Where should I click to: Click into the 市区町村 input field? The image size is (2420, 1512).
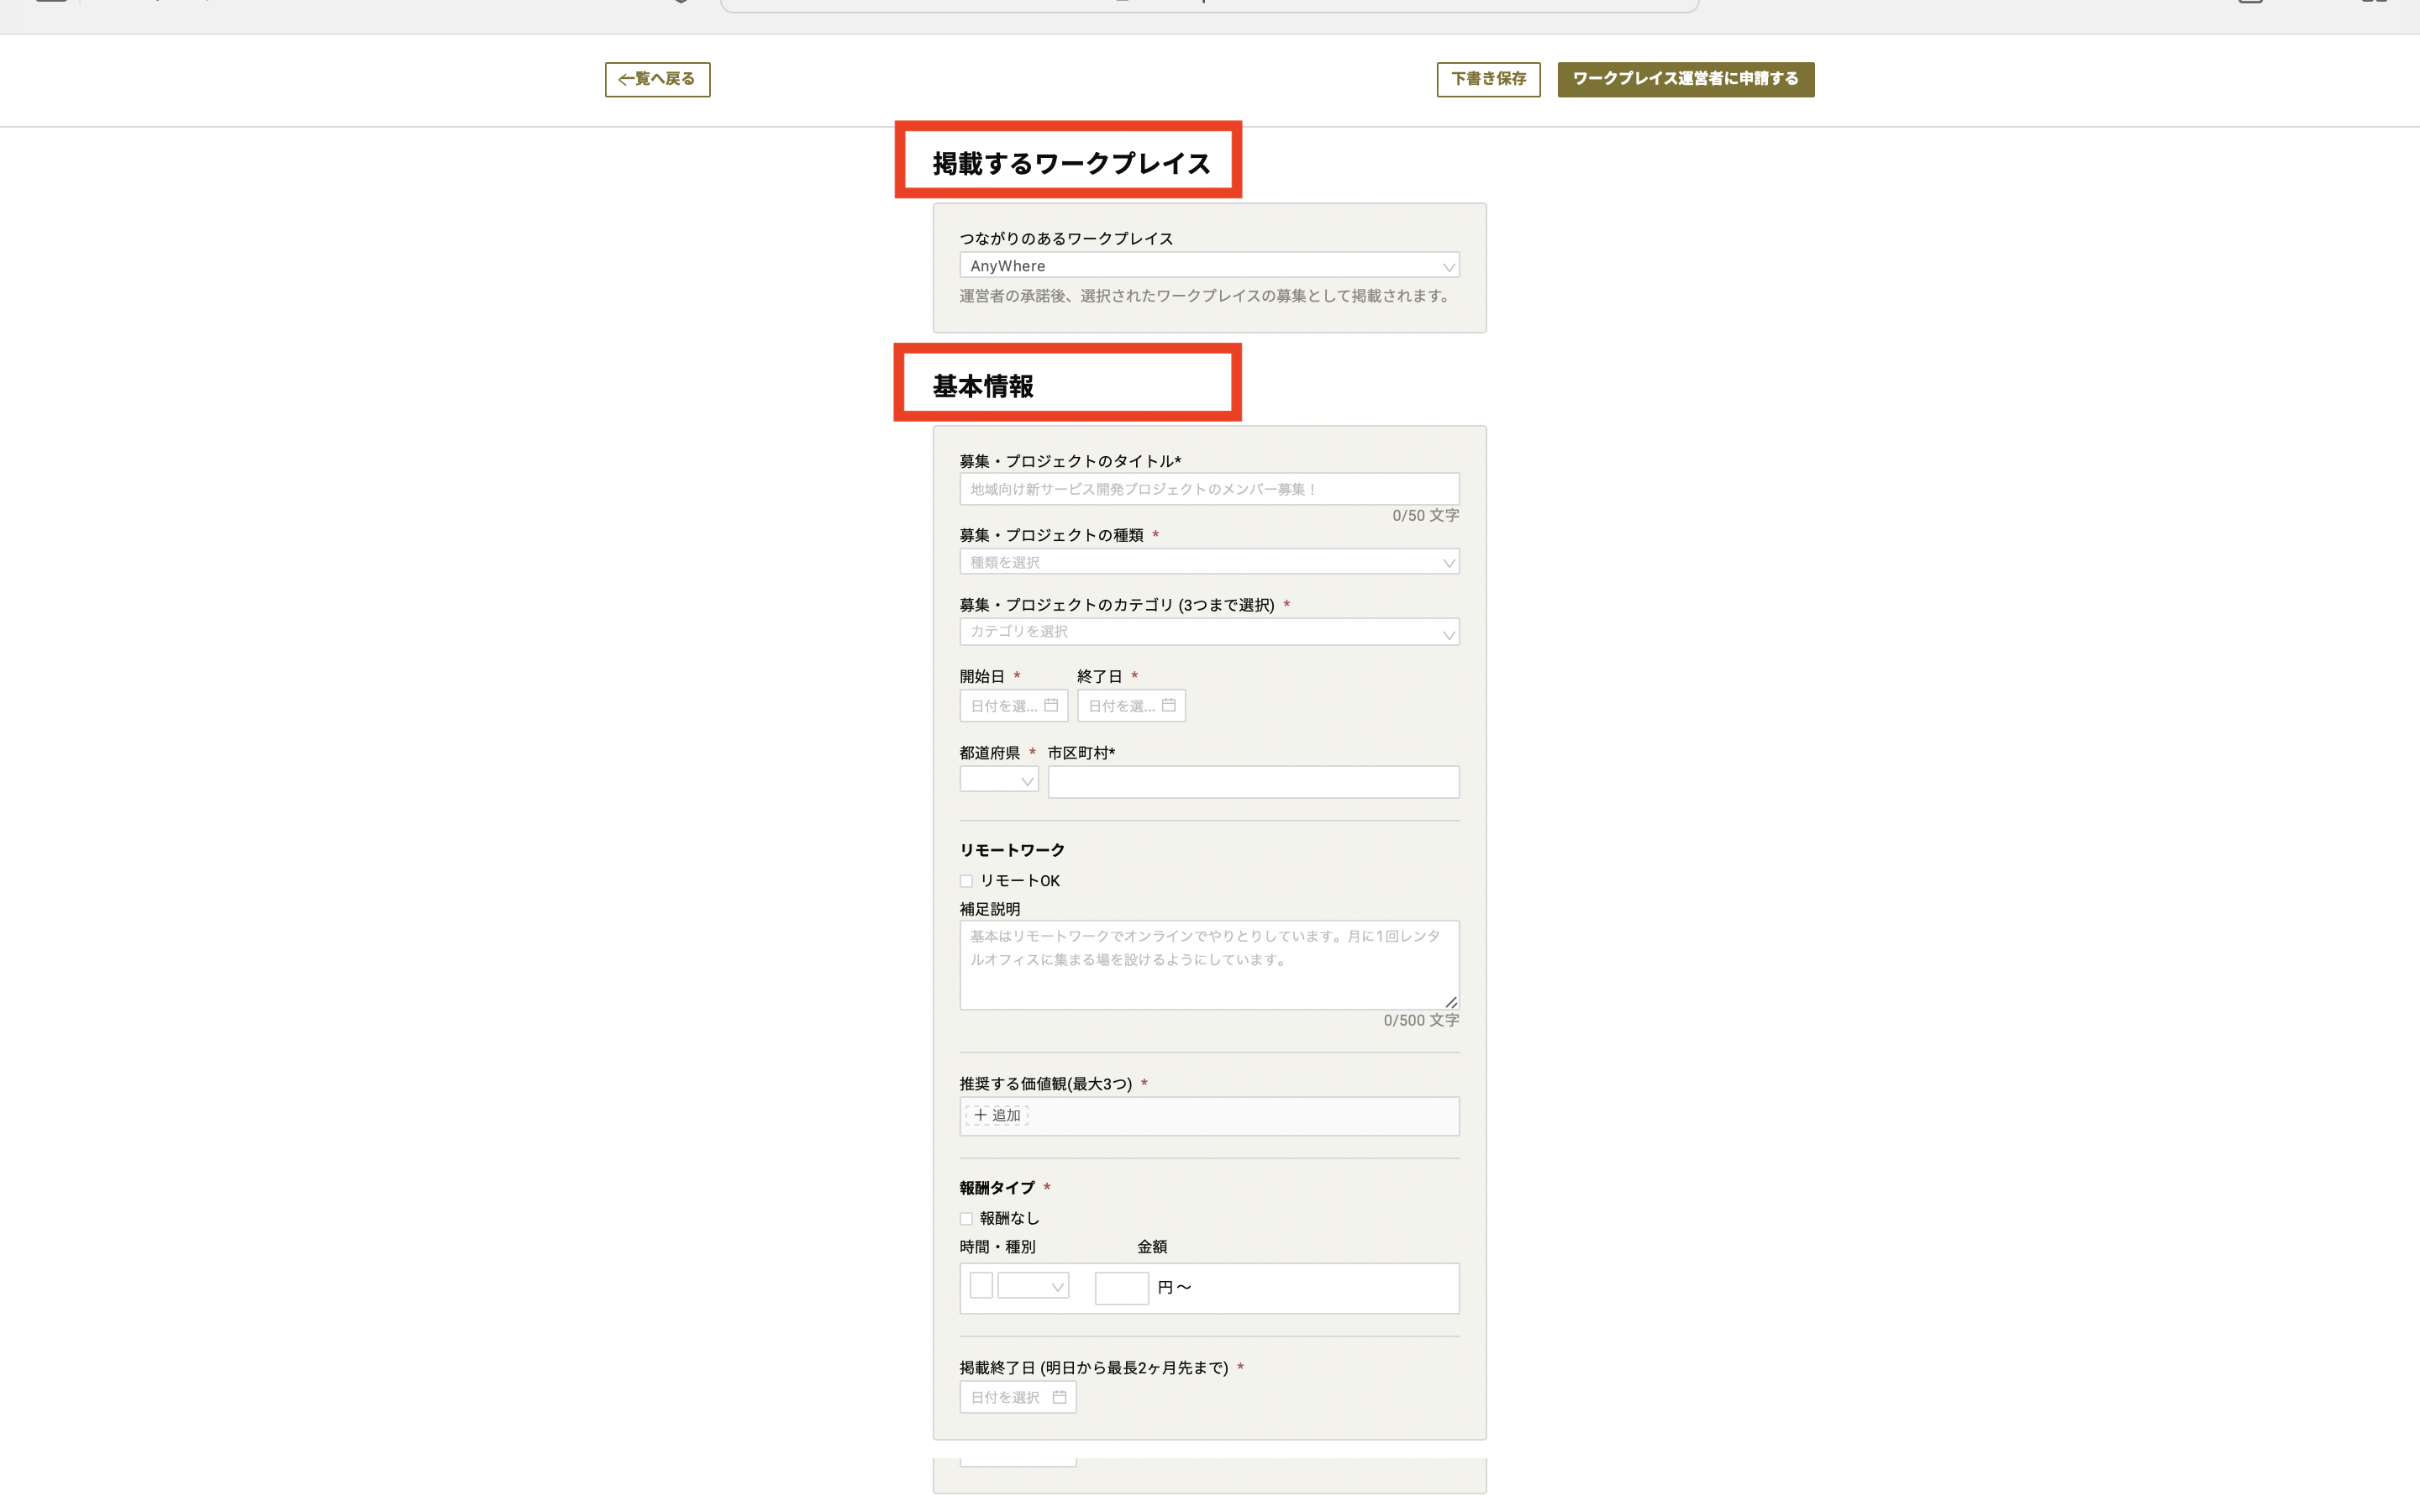click(x=1253, y=782)
